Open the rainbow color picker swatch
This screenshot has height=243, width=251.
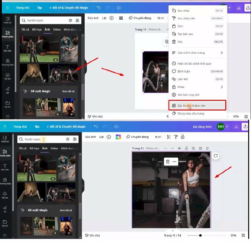tap(118, 137)
